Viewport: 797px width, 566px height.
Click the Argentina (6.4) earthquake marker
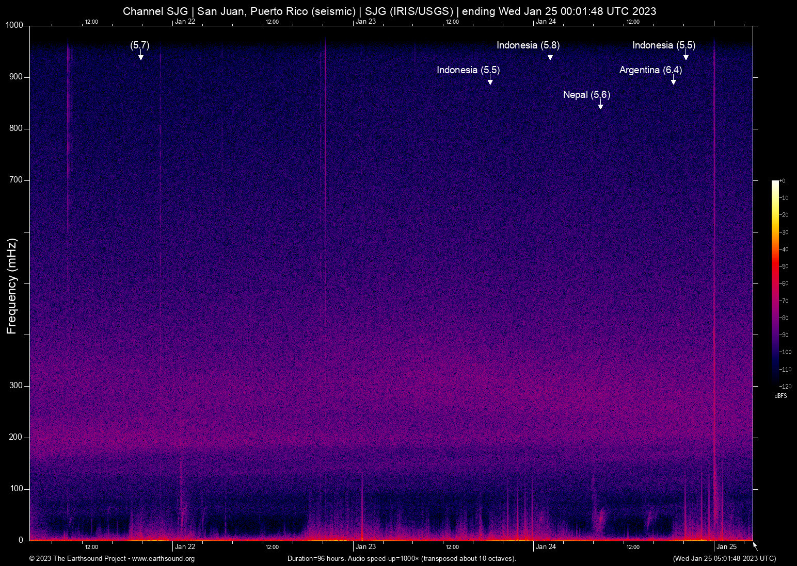(650, 70)
